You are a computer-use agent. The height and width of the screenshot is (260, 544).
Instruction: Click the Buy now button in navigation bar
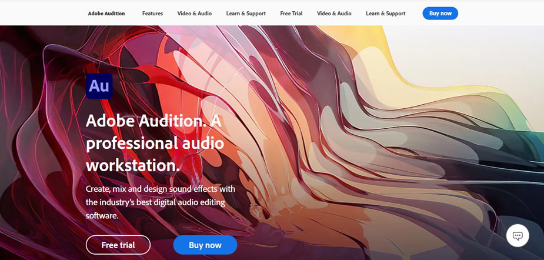(440, 14)
